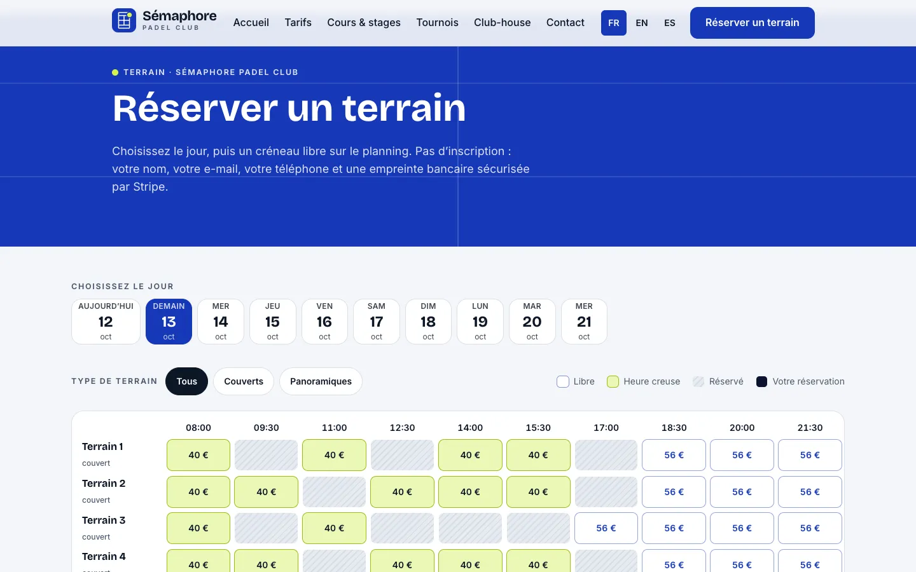916x572 pixels.
Task: Click the Sémaphore Padel Club logo icon
Action: tap(124, 20)
